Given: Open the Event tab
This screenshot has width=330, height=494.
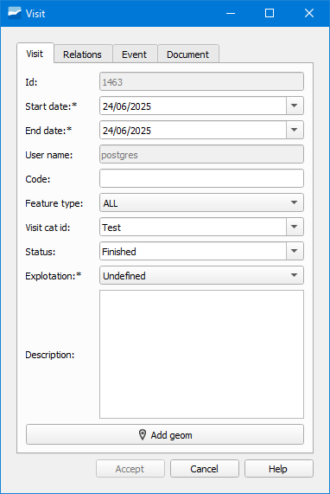Looking at the screenshot, I should (135, 54).
